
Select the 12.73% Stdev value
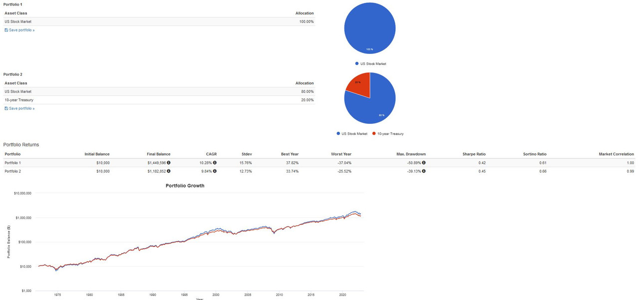(246, 171)
